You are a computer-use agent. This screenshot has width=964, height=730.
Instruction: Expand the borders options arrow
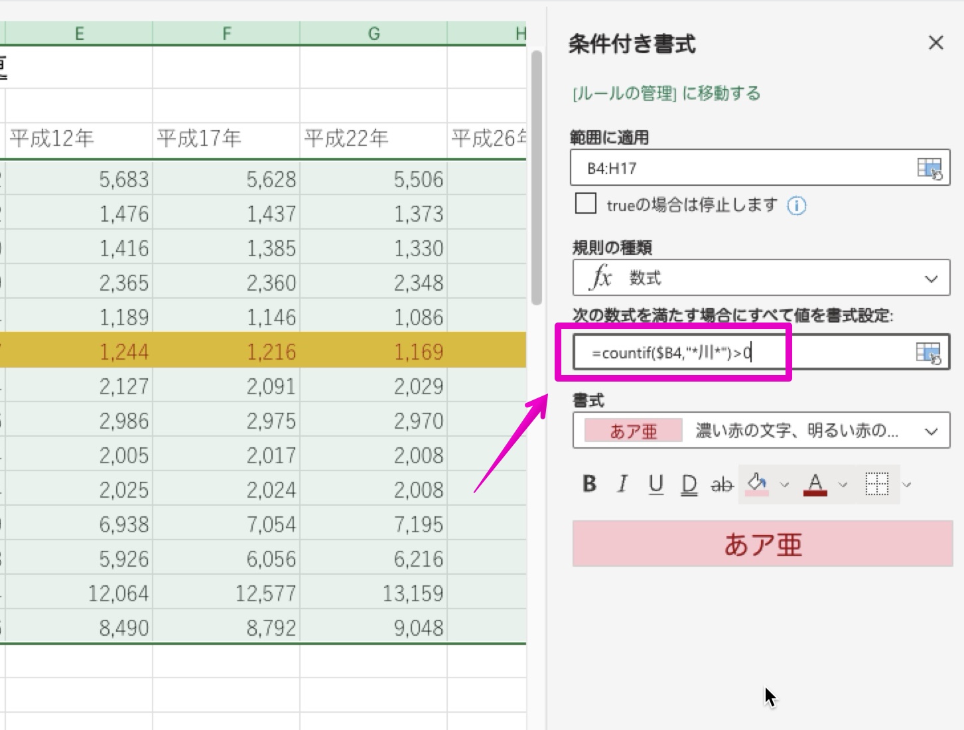(906, 485)
